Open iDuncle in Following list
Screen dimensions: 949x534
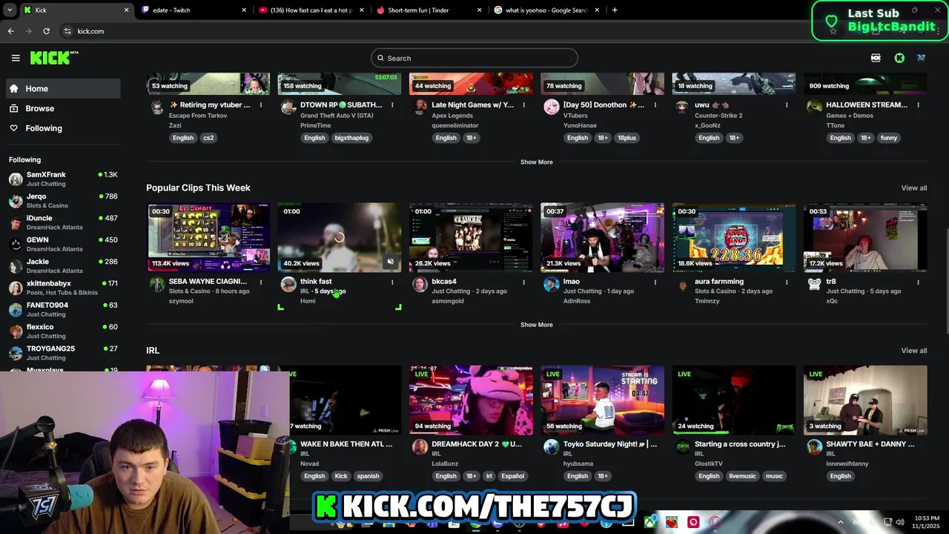point(62,222)
